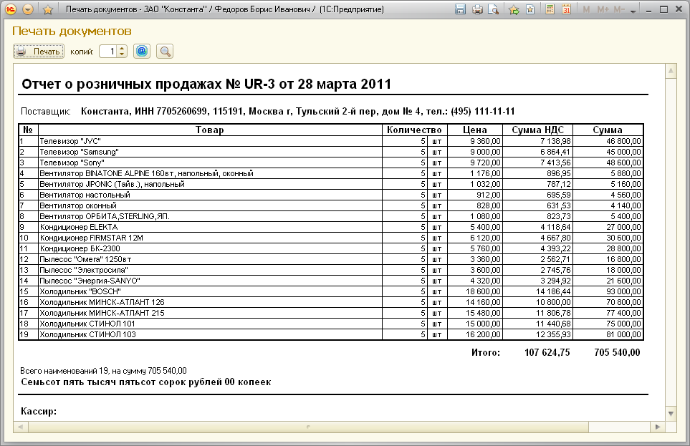This screenshot has width=690, height=446.
Task: Click the printer icon in title bar
Action: tap(477, 9)
